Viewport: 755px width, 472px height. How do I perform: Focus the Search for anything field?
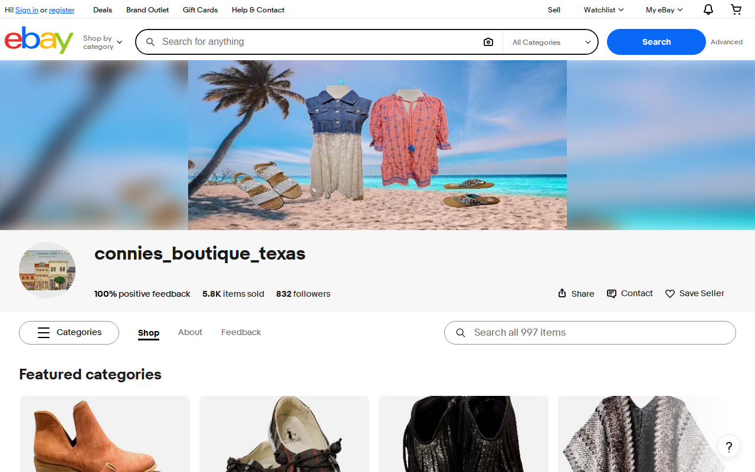(x=319, y=42)
